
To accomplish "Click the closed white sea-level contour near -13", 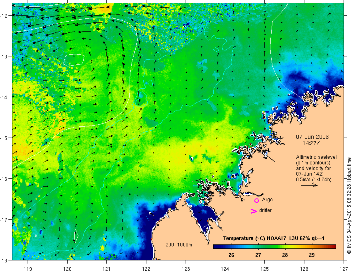I will pos(74,60).
